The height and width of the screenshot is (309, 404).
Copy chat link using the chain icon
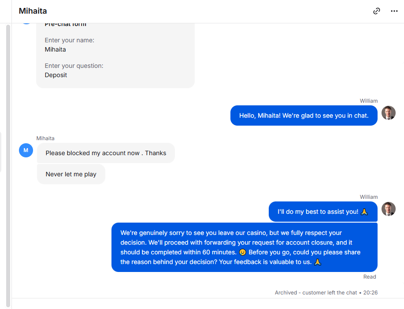coord(376,11)
